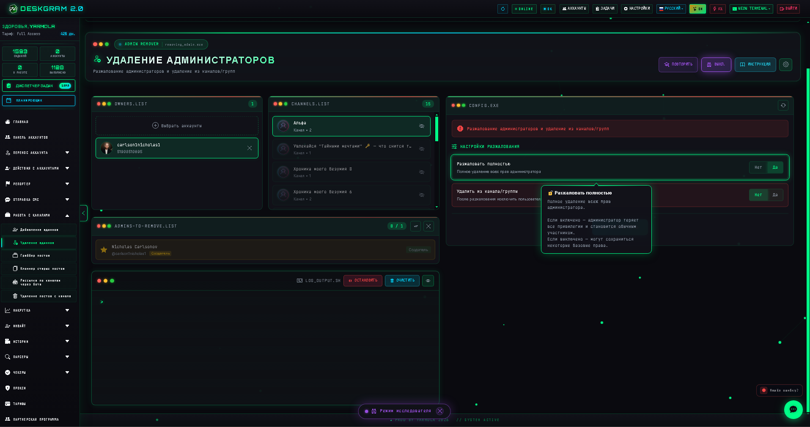Open the Neon Terminal theme dropdown
This screenshot has height=427, width=810.
tap(751, 8)
